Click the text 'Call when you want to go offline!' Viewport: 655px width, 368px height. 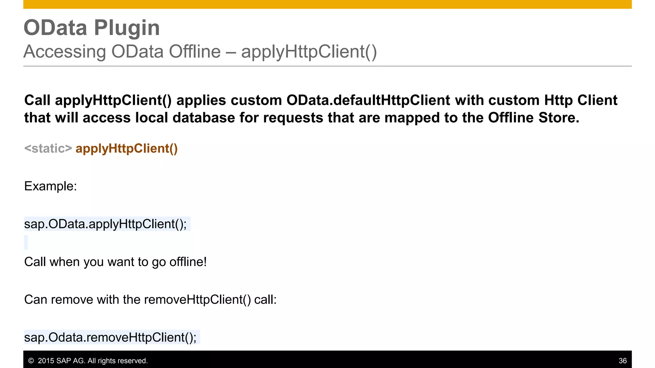115,262
